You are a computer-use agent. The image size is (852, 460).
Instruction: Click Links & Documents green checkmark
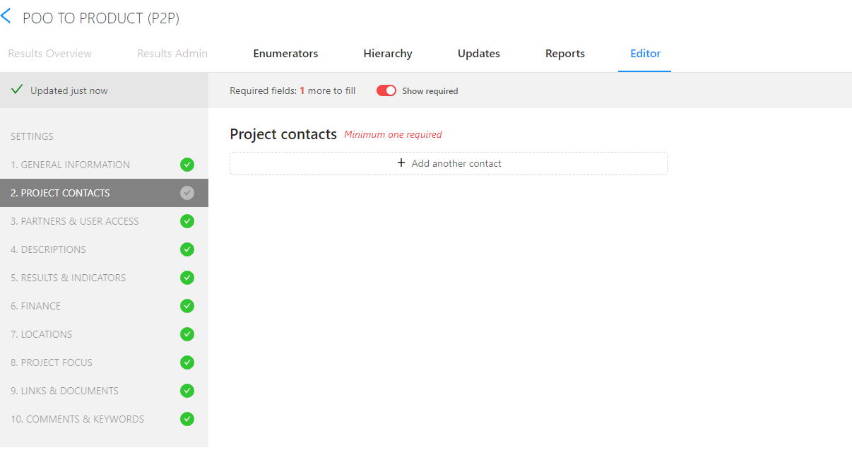(x=187, y=391)
